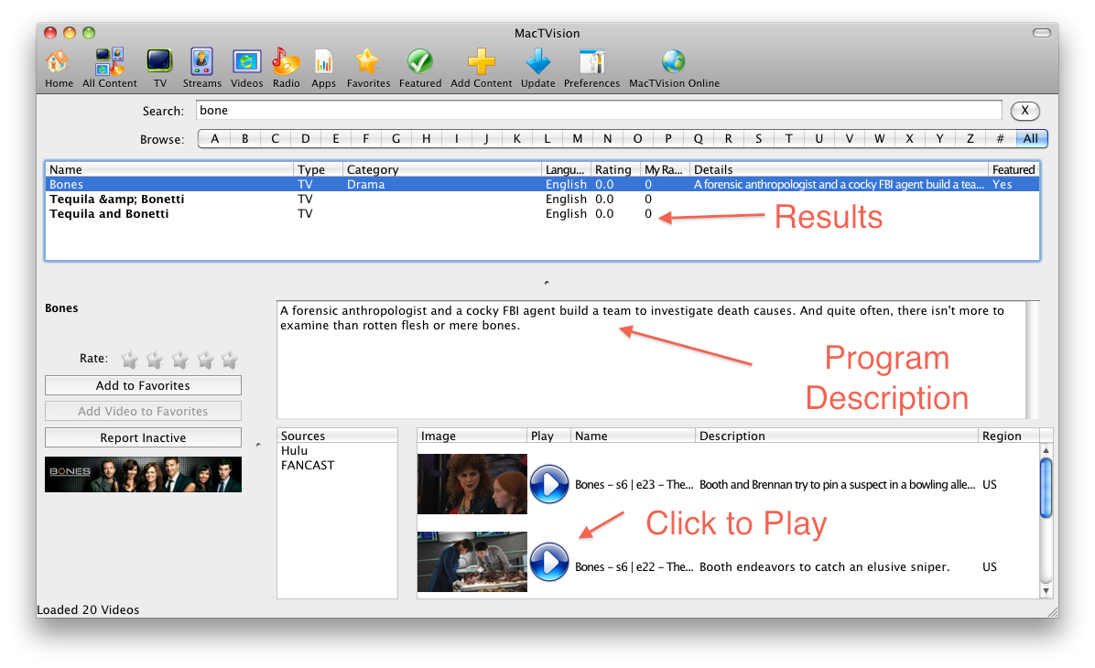
Task: Choose Hulu in the Sources list
Action: (x=337, y=451)
